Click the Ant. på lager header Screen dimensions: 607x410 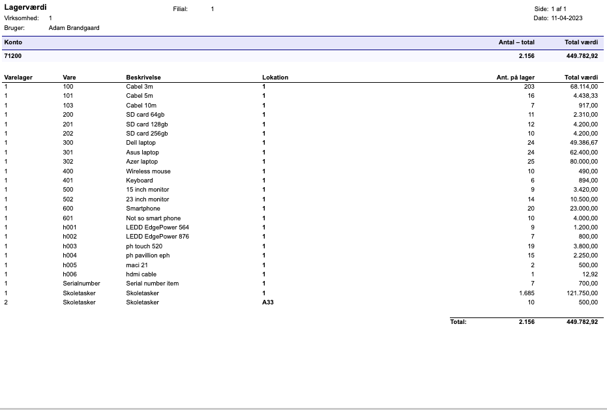[515, 78]
